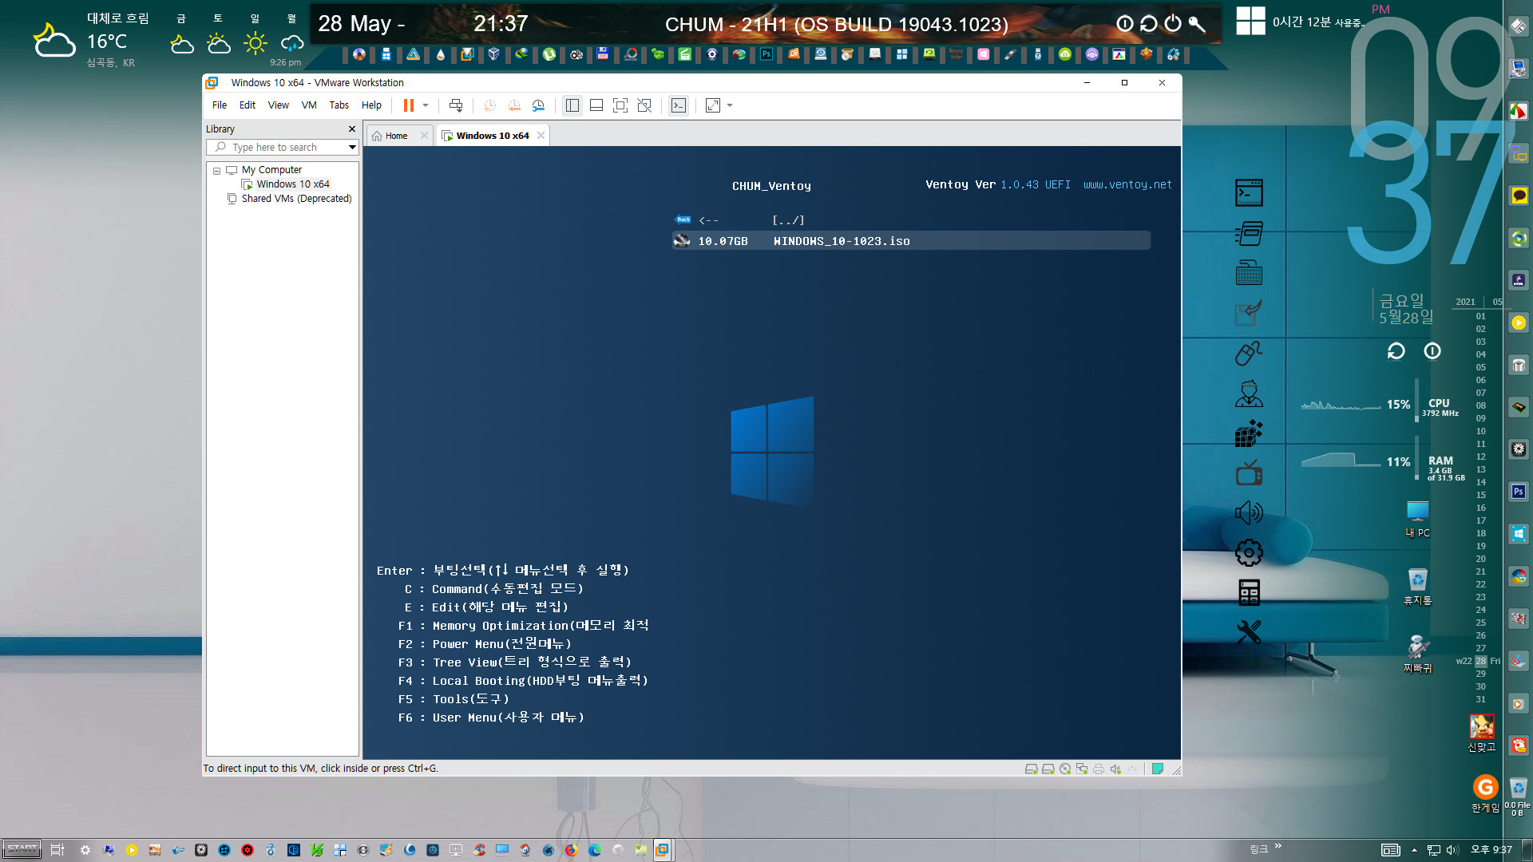Open the 내 PC desktop icon

point(1417,519)
